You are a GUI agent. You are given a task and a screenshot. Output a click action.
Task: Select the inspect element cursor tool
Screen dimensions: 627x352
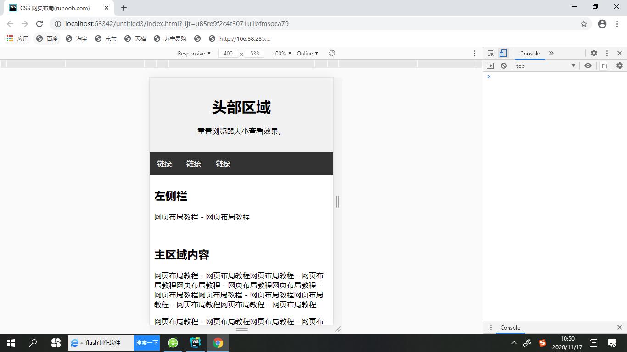click(x=492, y=53)
